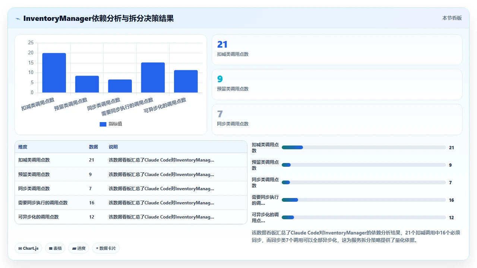Click the progress value 21 on right
The width and height of the screenshot is (477, 268).
[x=452, y=148]
